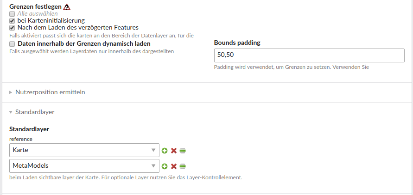Add a row after the MetaModels layer
This screenshot has height=195, width=413.
165,166
